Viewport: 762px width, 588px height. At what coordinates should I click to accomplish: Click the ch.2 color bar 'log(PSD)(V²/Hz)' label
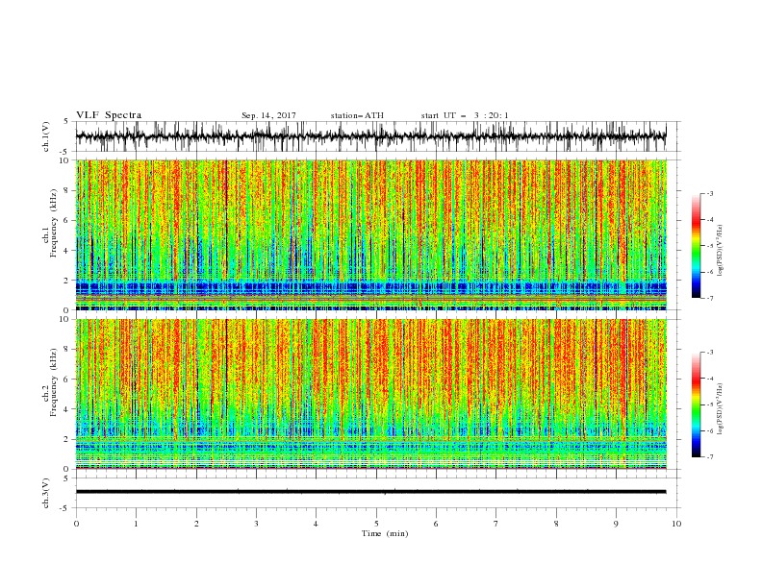tap(720, 410)
